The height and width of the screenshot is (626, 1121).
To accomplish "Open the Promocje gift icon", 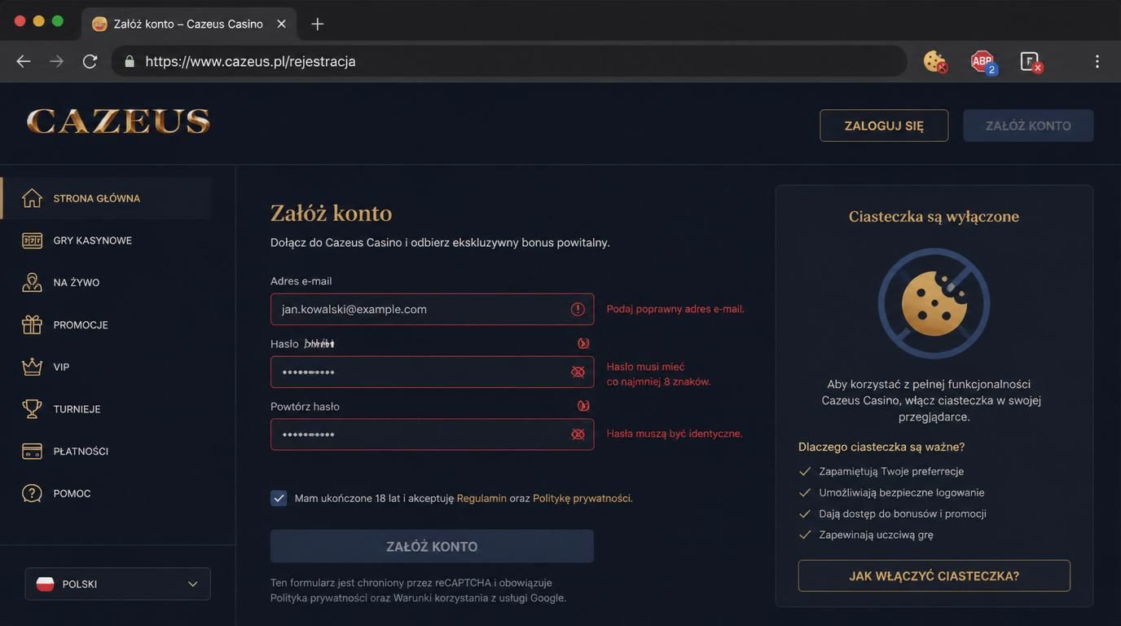I will coord(32,324).
